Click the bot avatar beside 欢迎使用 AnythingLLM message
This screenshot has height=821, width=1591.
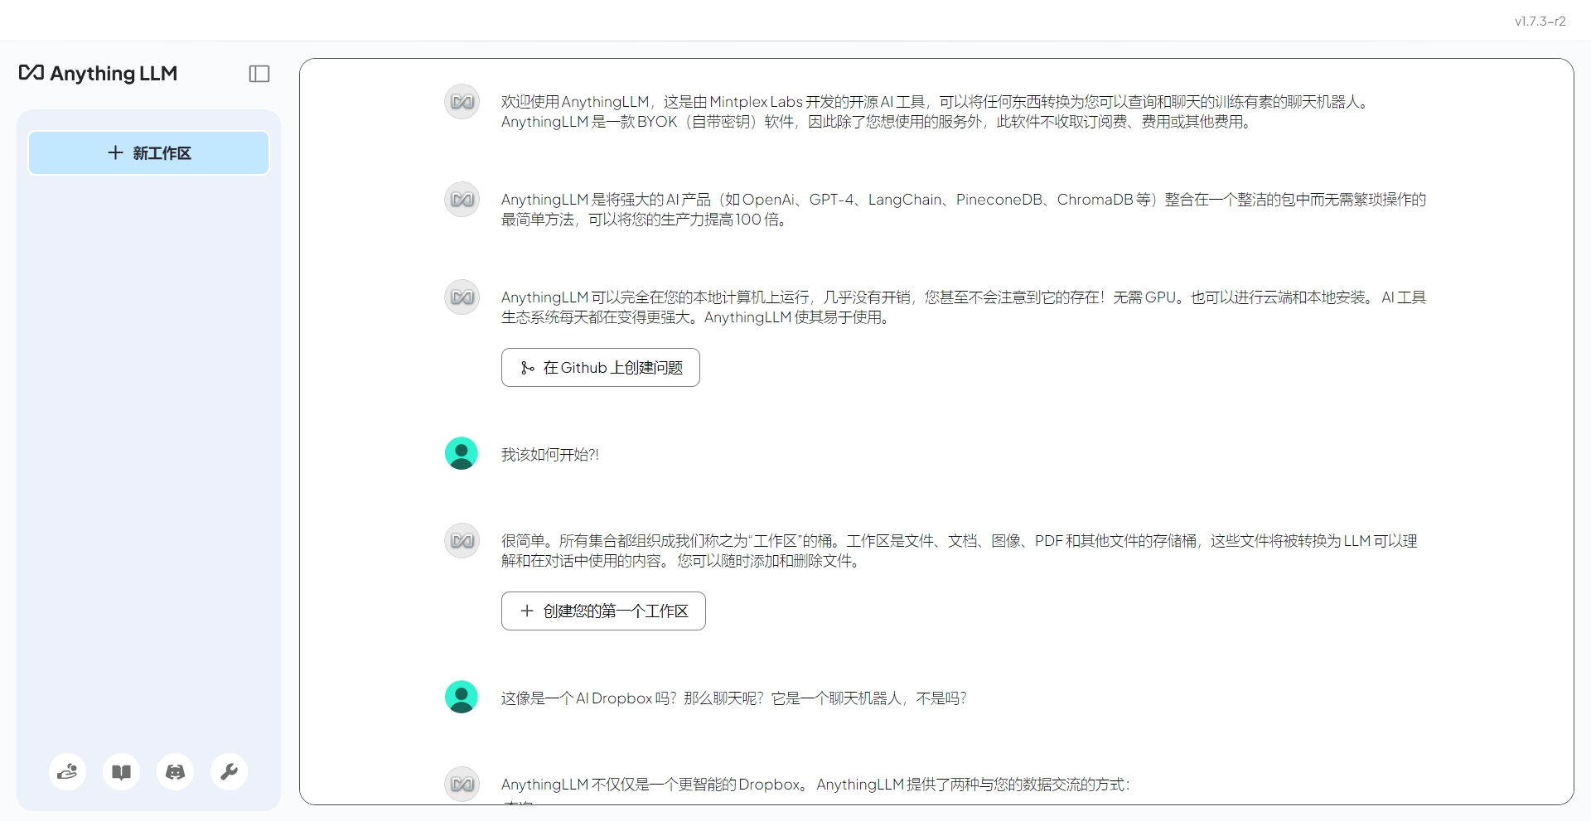[x=462, y=102]
